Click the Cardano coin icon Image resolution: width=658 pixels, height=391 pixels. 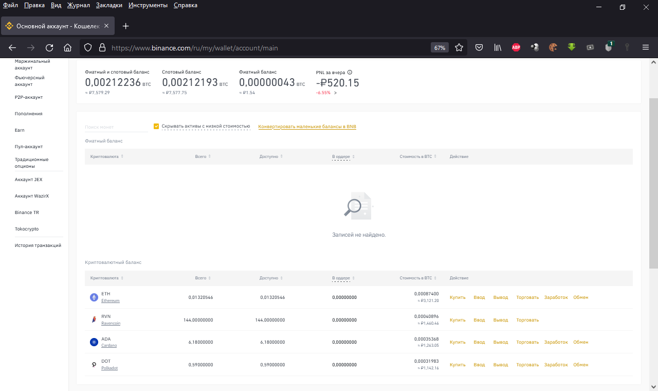94,342
